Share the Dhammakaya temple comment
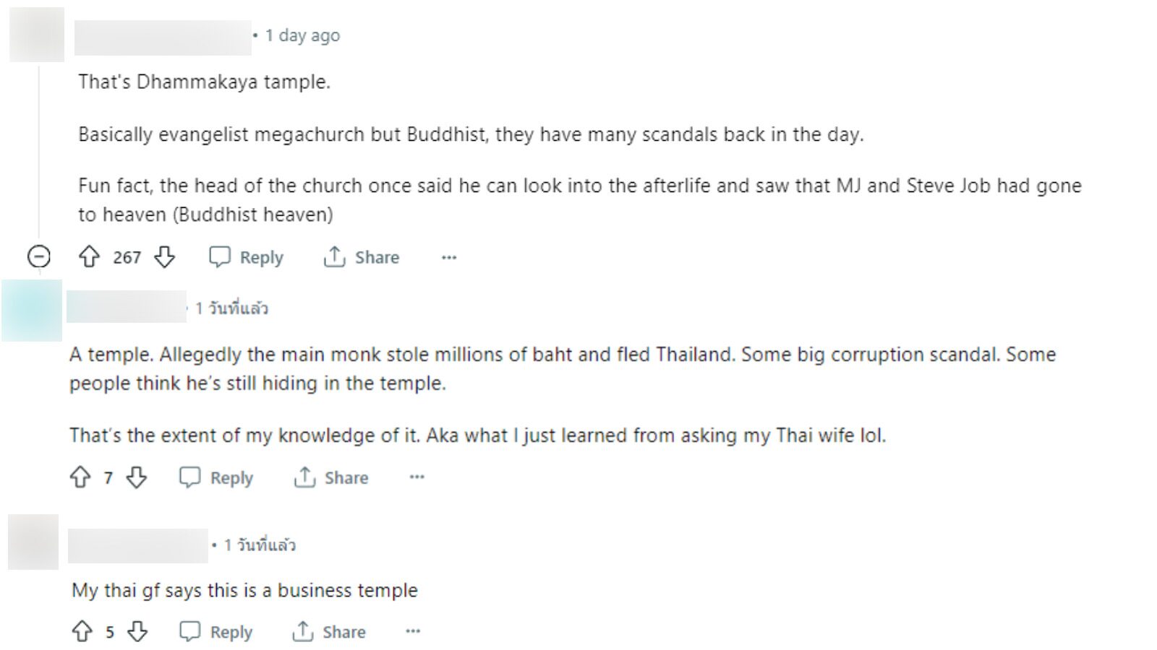Image resolution: width=1157 pixels, height=650 pixels. [x=362, y=257]
